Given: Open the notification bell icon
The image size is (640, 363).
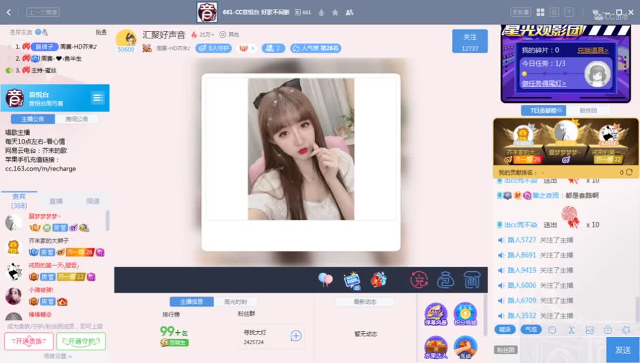Looking at the screenshot, I should 554,12.
